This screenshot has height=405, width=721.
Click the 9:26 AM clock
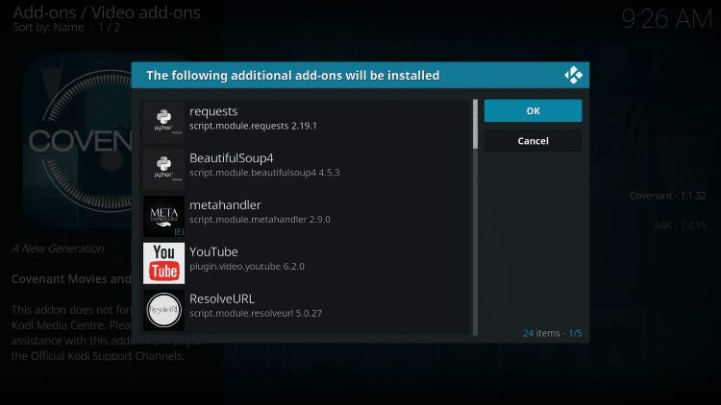[667, 19]
